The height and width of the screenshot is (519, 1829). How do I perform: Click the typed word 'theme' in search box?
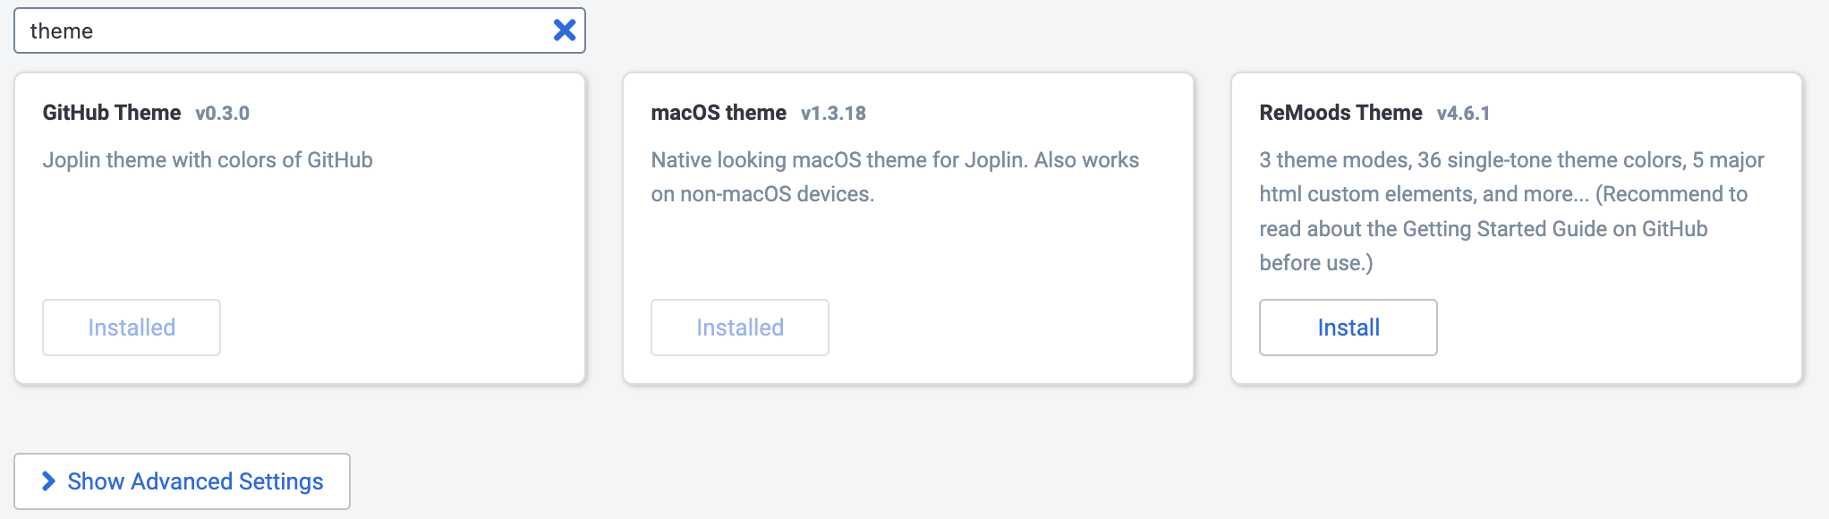(x=62, y=31)
